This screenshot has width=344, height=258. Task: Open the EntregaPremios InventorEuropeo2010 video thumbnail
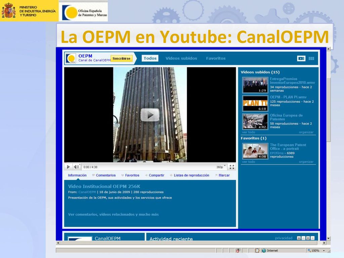[x=255, y=85]
